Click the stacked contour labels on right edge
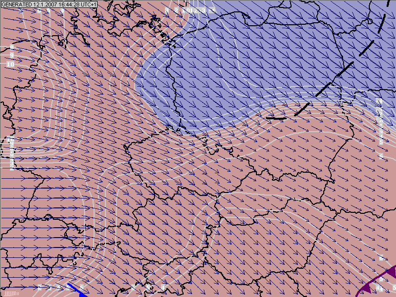 tap(380, 121)
